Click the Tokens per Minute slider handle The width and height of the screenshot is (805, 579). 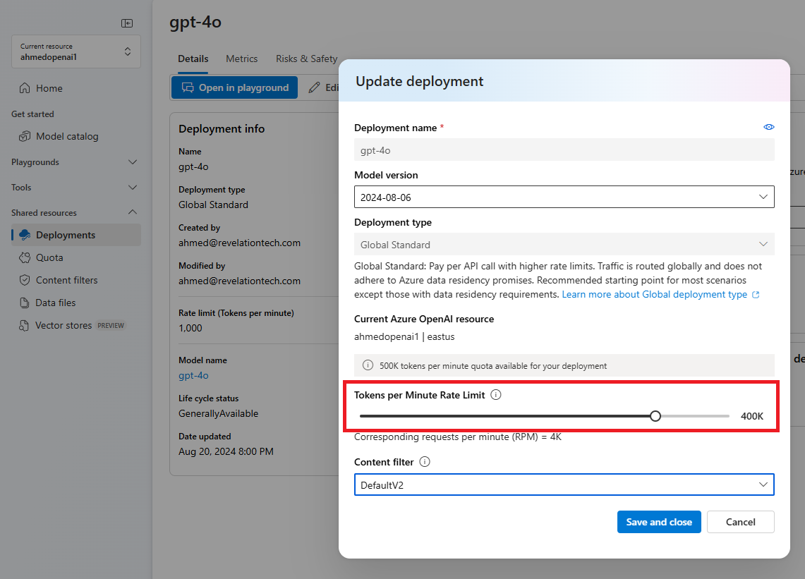(x=655, y=416)
